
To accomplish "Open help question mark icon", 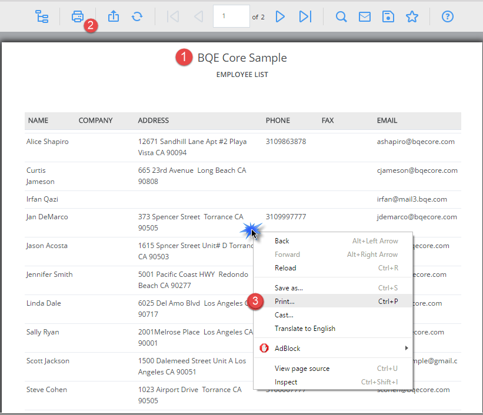I will pos(448,16).
